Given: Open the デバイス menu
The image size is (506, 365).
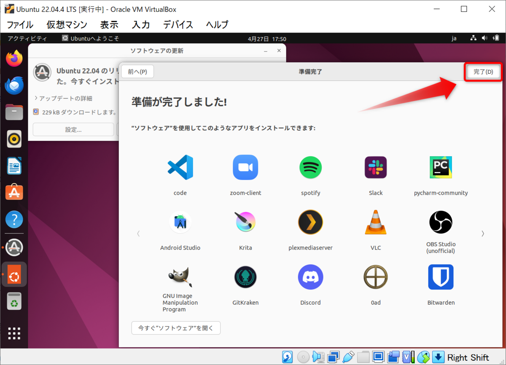Looking at the screenshot, I should (178, 24).
